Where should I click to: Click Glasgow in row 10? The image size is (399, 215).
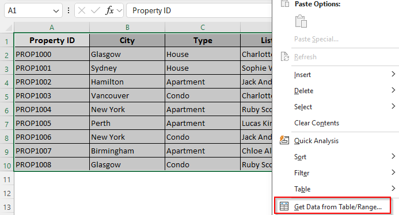coord(127,164)
